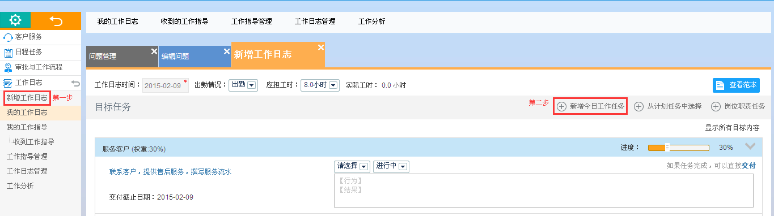Screen dimensions: 774x216
Task: Click the 工作日志 notepad icon
Action: 8,83
